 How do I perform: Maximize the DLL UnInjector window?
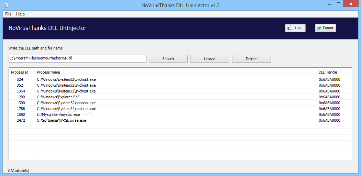[x=339, y=4]
